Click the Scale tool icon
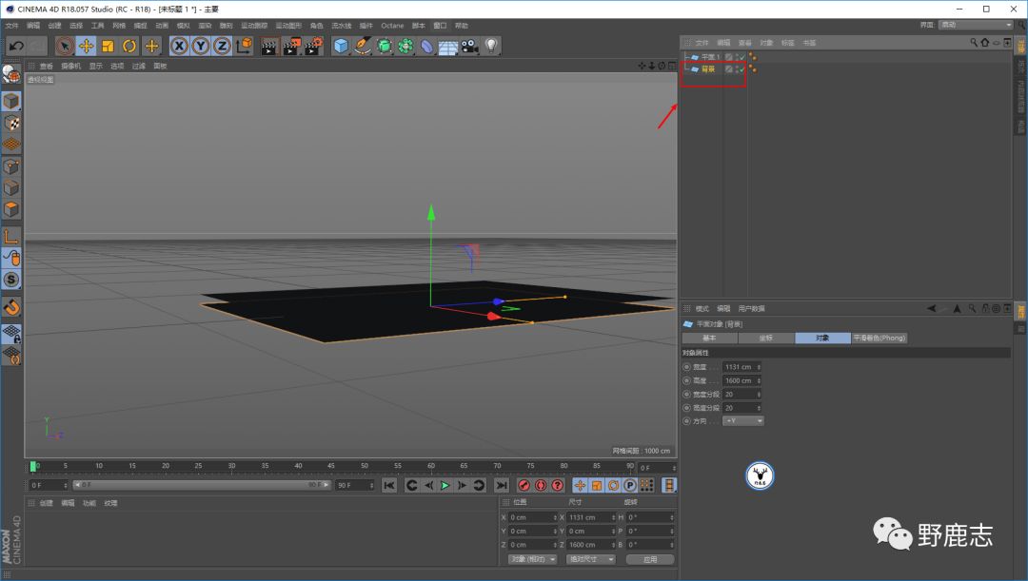Screen dimensions: 1028x581 108,46
